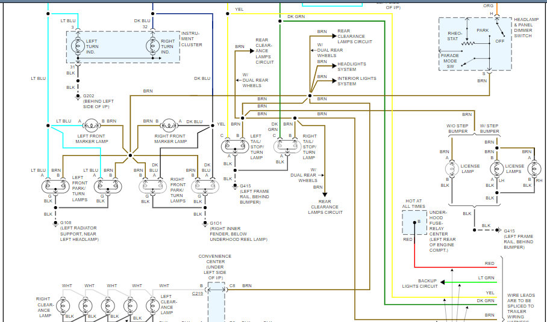The image size is (547, 322).
Task: Click the underhood fuse-relay center box
Action: [x=414, y=223]
